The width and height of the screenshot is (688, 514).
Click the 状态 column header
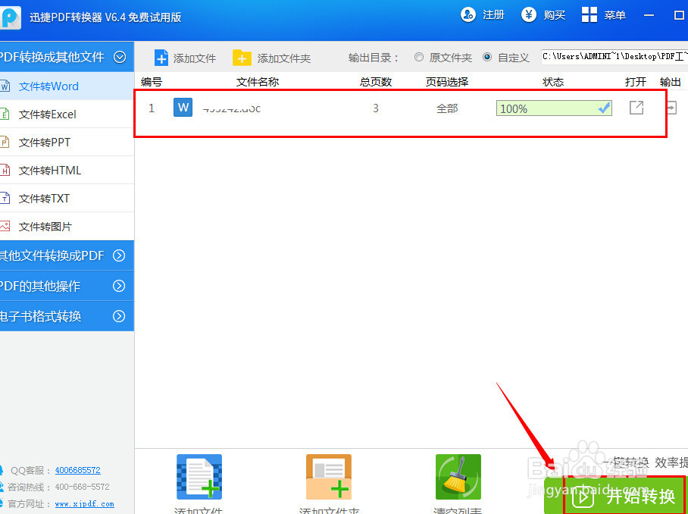click(553, 82)
